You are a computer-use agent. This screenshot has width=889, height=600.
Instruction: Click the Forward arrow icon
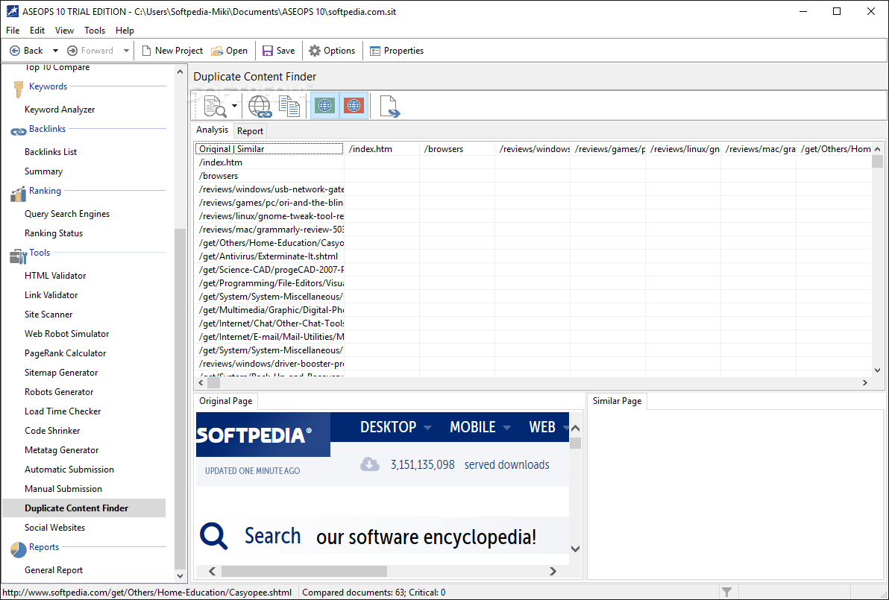pyautogui.click(x=72, y=51)
